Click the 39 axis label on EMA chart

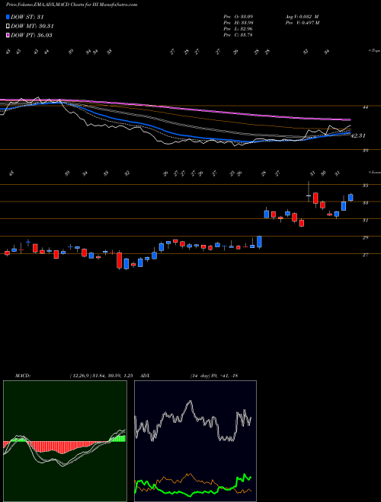(365, 150)
